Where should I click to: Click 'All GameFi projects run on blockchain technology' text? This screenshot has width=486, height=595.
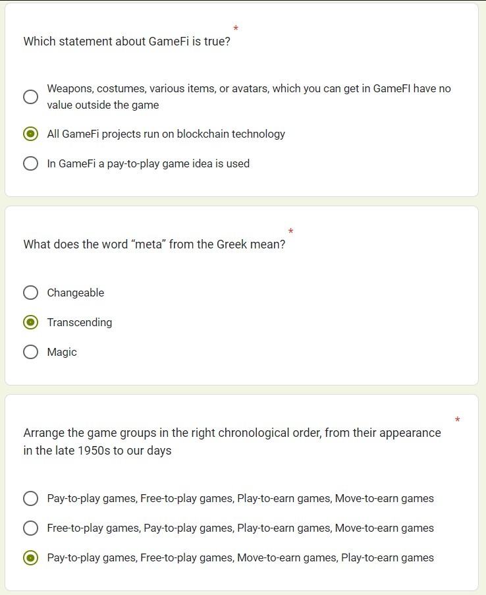[x=166, y=134]
